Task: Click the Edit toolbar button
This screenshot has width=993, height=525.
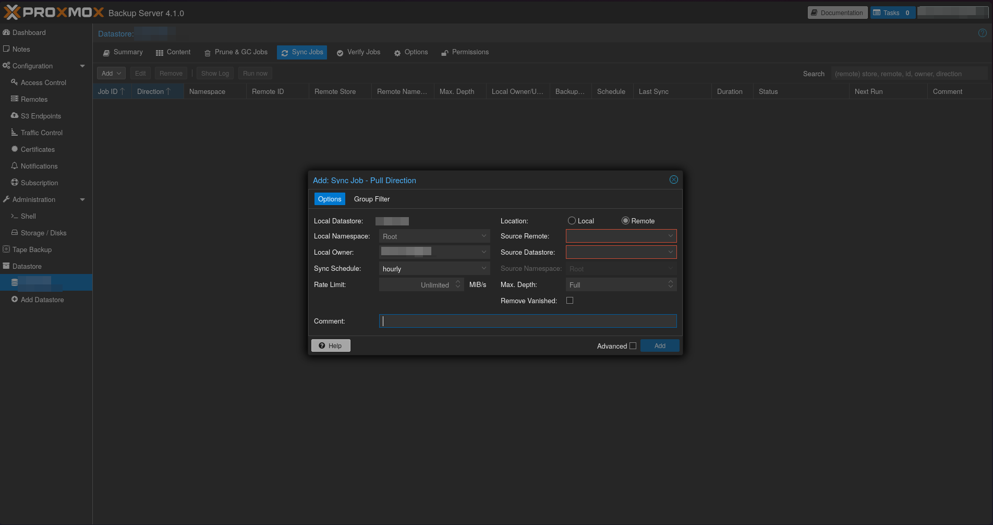Action: (x=140, y=74)
